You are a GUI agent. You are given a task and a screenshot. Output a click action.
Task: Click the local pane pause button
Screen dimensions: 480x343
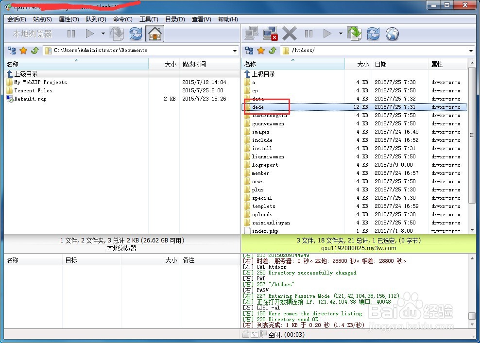tap(71, 34)
